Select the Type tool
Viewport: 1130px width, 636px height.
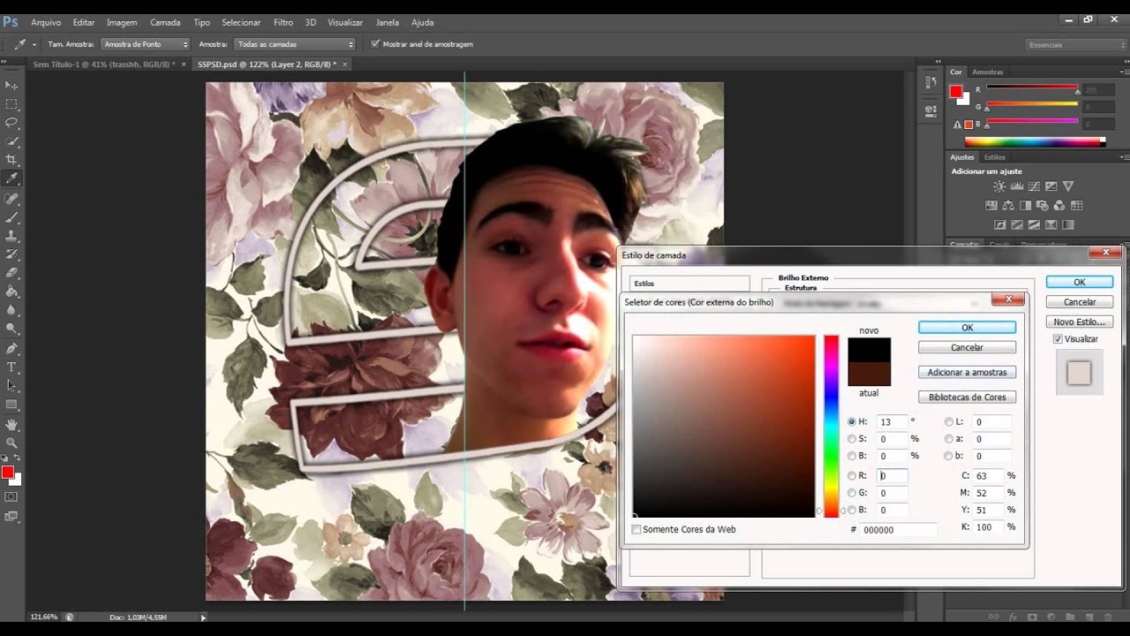tap(11, 367)
